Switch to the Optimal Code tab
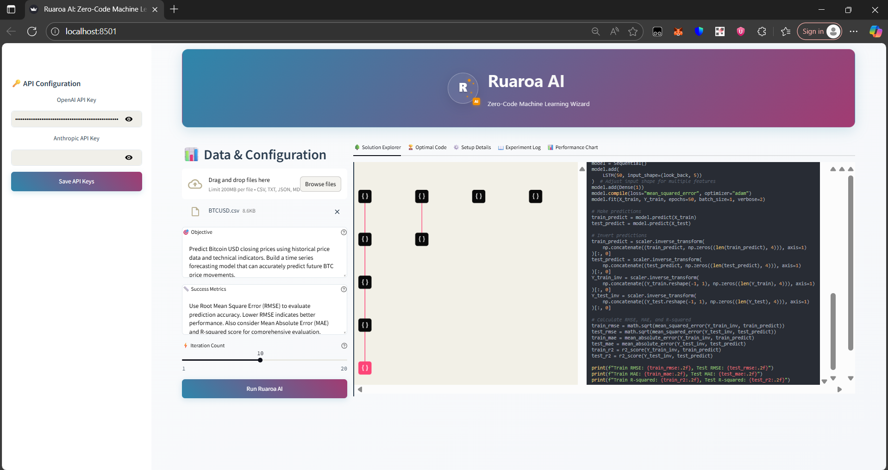Image resolution: width=888 pixels, height=470 pixels. click(x=427, y=147)
